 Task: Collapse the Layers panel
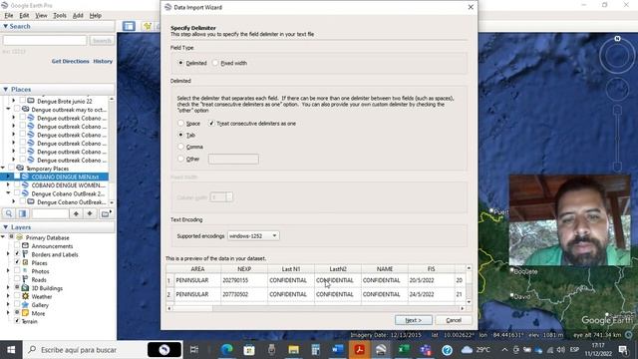pyautogui.click(x=6, y=227)
